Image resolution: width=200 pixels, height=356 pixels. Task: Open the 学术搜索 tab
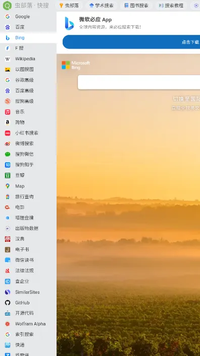click(x=102, y=6)
